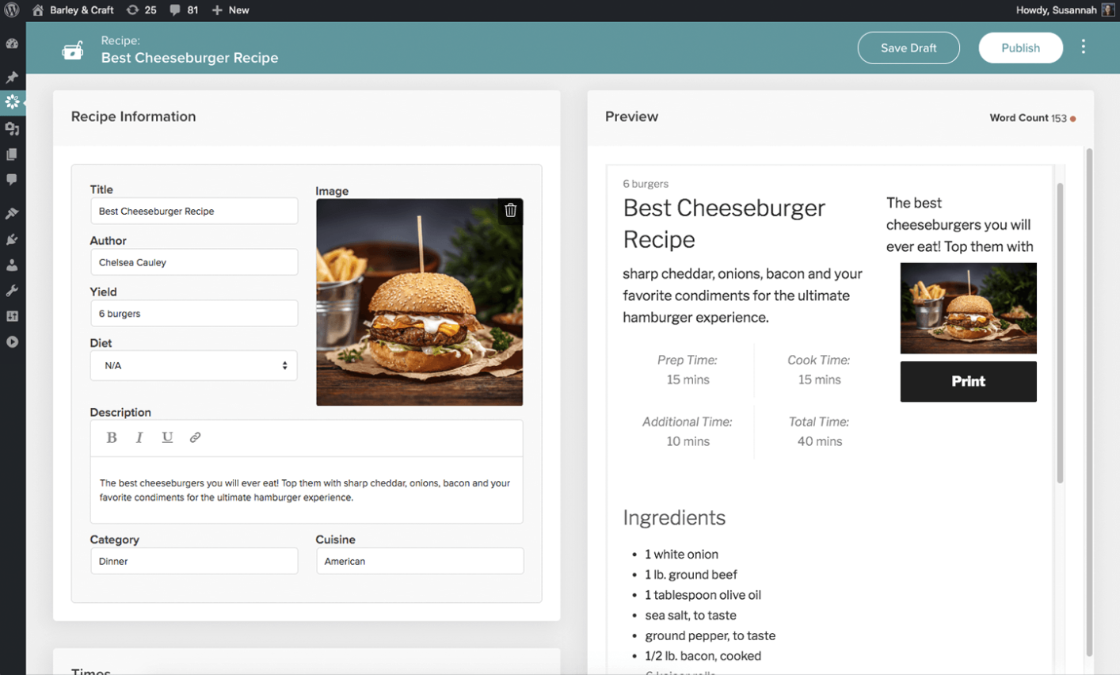Click the Publish button
The width and height of the screenshot is (1120, 675).
[1020, 48]
